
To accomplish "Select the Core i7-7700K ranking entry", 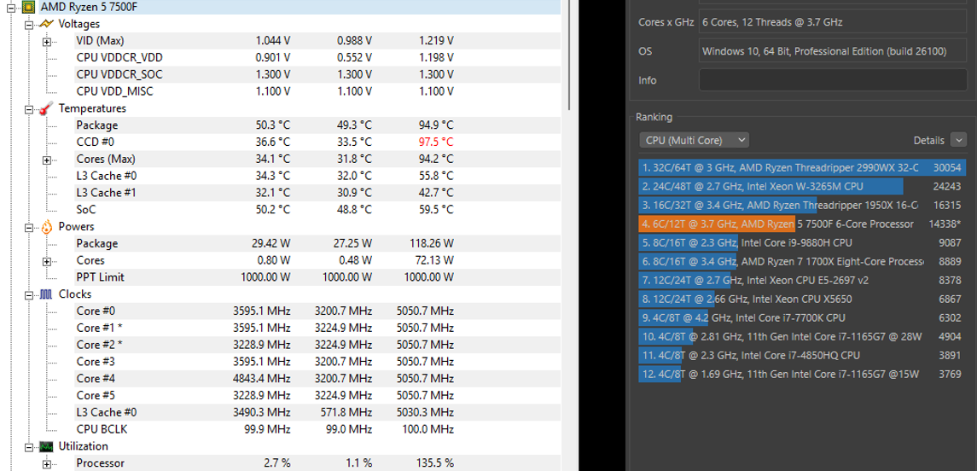I will tap(803, 317).
